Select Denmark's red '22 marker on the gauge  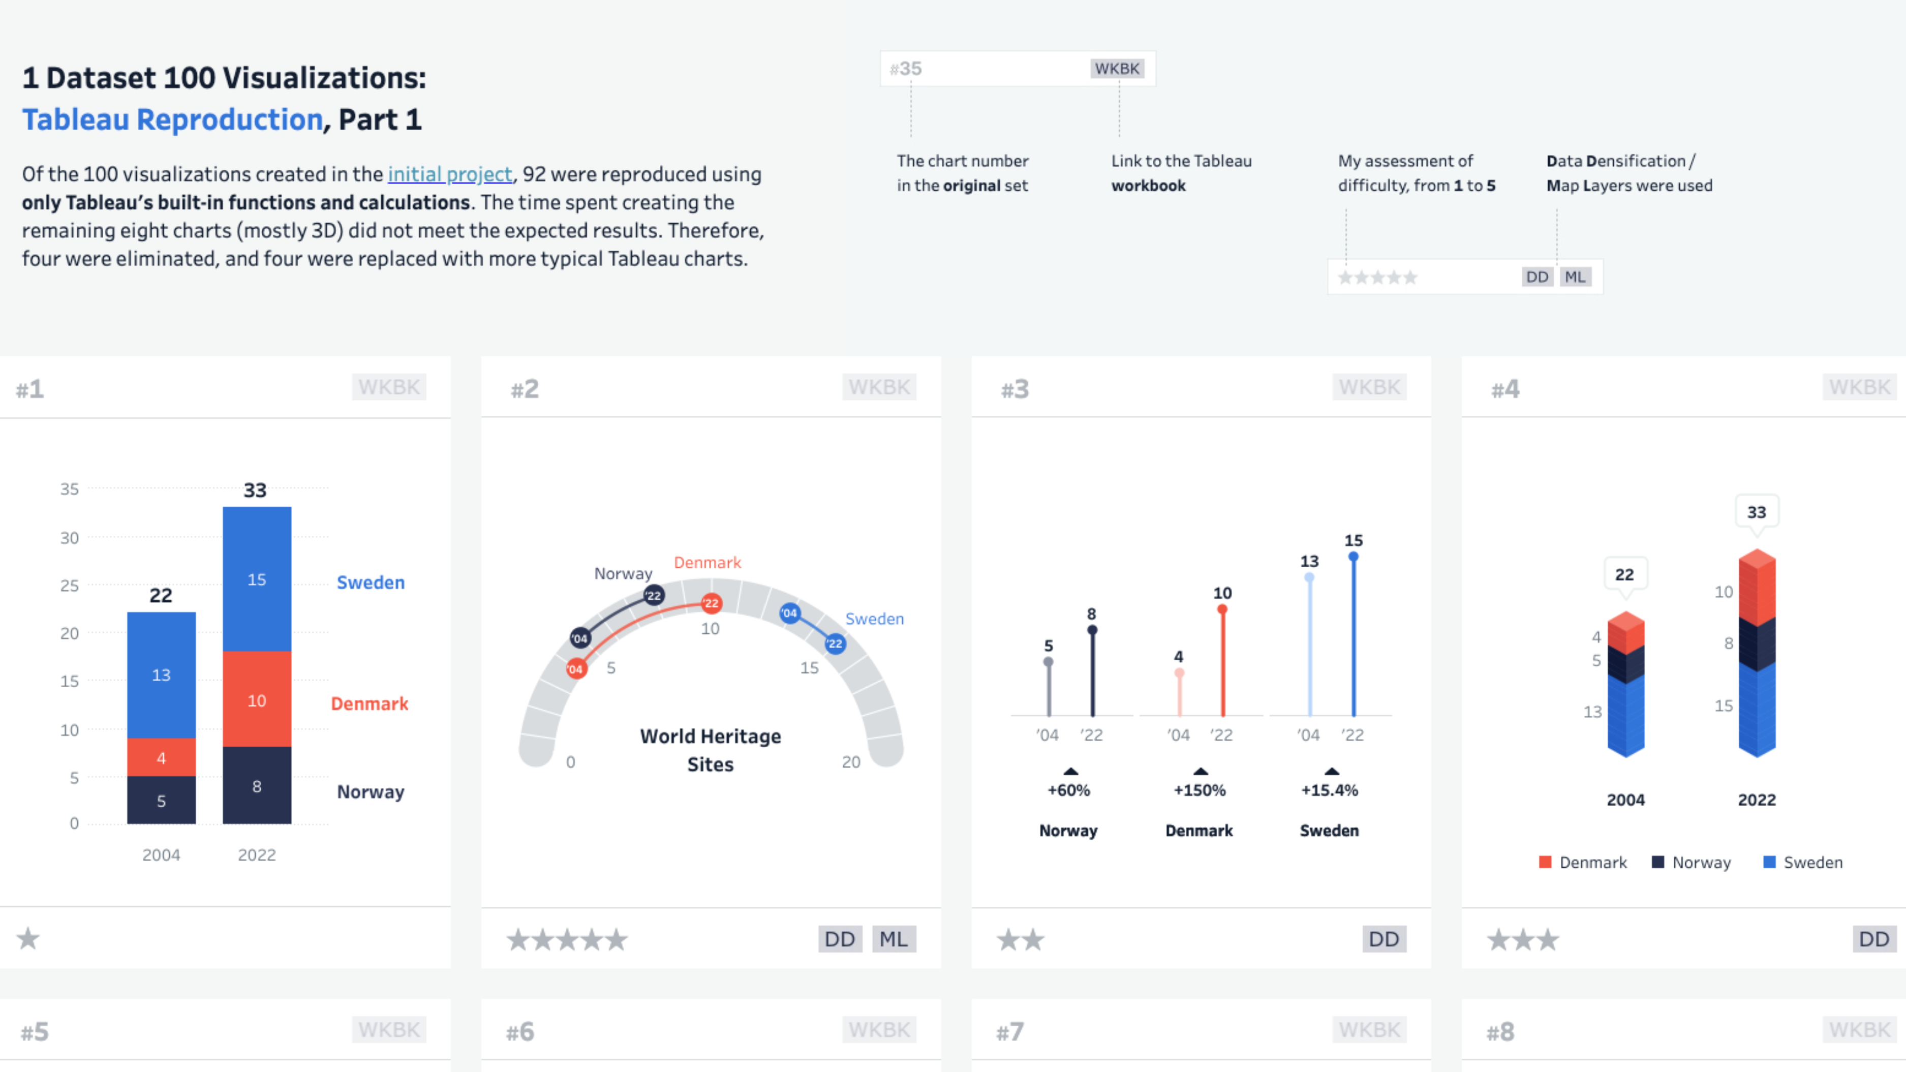coord(711,603)
